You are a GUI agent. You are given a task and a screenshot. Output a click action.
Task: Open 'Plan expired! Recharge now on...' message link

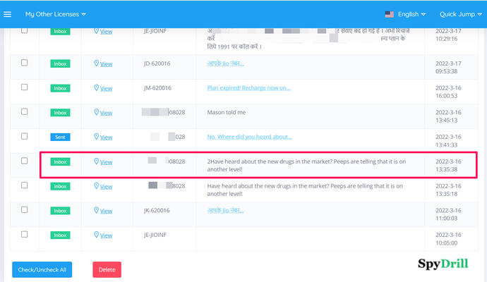[248, 88]
